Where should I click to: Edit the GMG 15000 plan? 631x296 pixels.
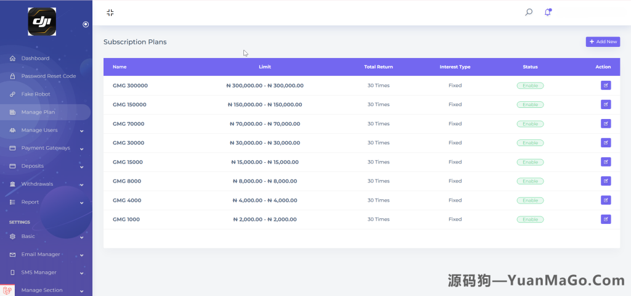[x=606, y=162]
